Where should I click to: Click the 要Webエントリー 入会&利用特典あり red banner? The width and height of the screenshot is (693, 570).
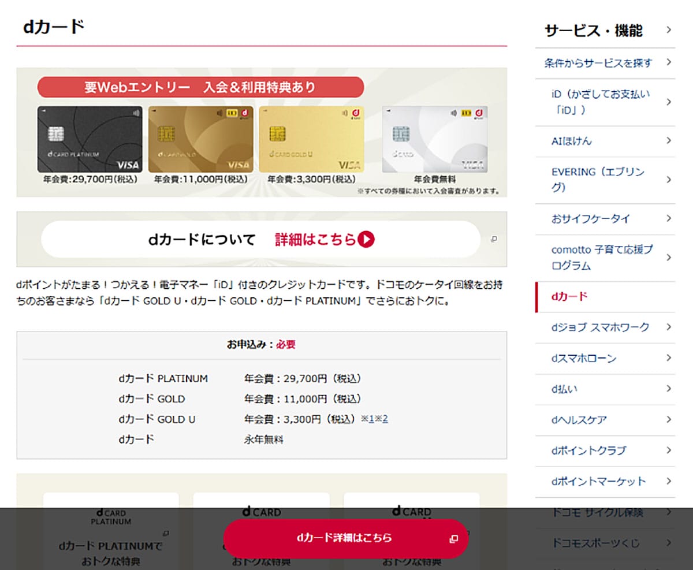click(x=200, y=87)
